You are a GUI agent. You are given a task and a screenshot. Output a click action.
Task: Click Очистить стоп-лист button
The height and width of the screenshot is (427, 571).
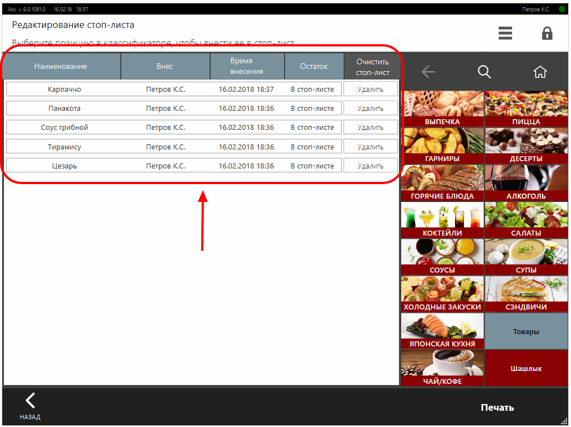372,67
